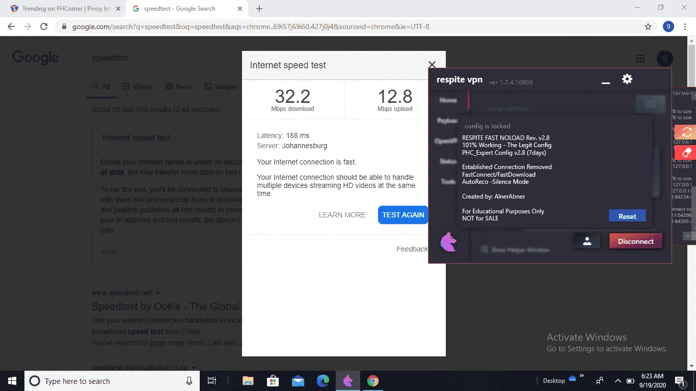Click the Desktop toolbar label in taskbar

[x=554, y=381]
